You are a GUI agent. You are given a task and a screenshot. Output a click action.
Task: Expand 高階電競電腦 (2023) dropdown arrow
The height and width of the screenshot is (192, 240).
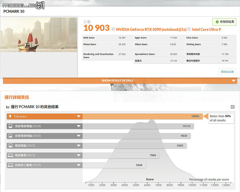pyautogui.click(x=79, y=136)
